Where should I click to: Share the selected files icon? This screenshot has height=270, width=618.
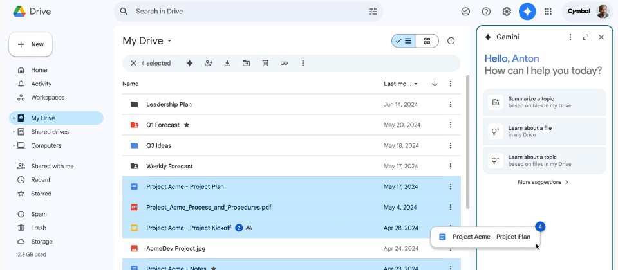[x=209, y=63]
